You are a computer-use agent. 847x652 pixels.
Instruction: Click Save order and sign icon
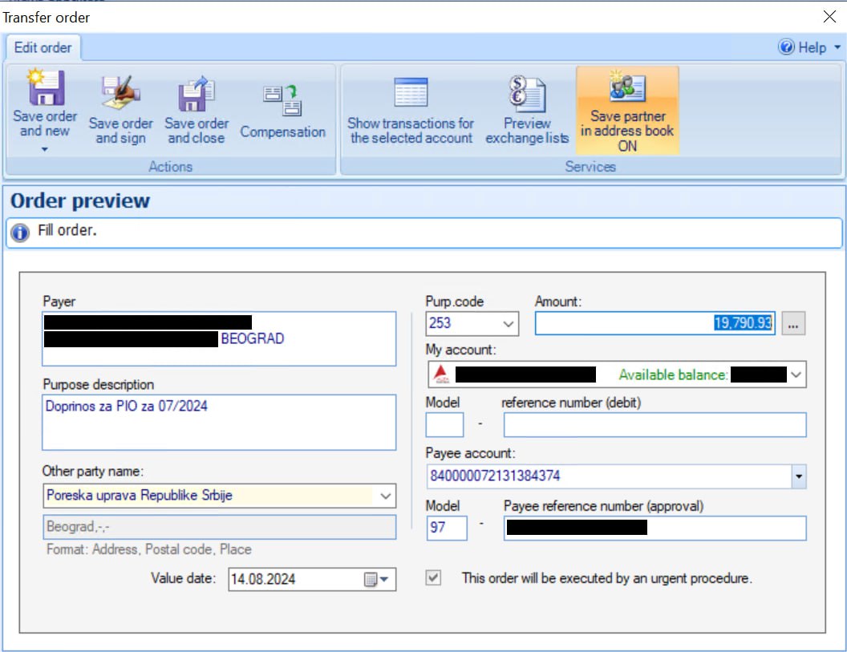click(120, 95)
